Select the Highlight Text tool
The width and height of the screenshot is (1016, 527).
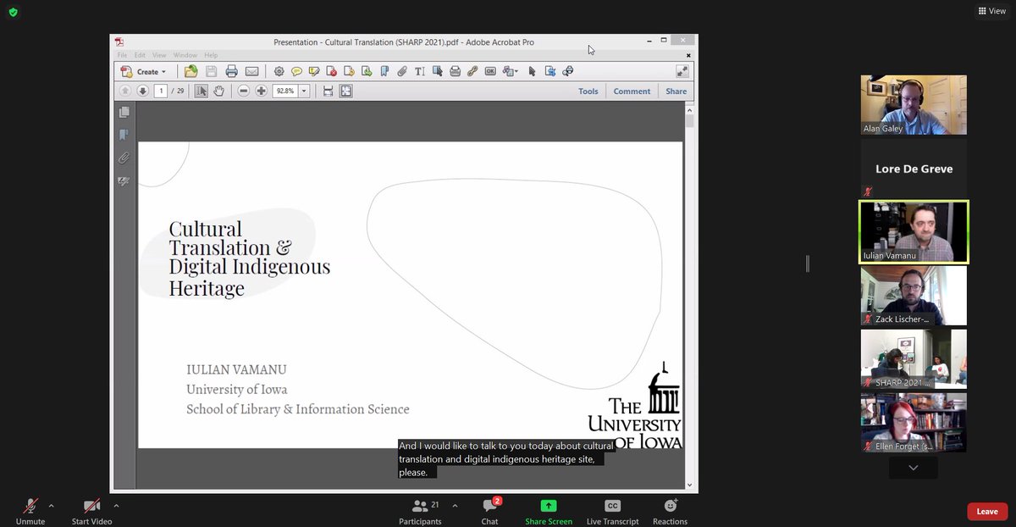314,72
